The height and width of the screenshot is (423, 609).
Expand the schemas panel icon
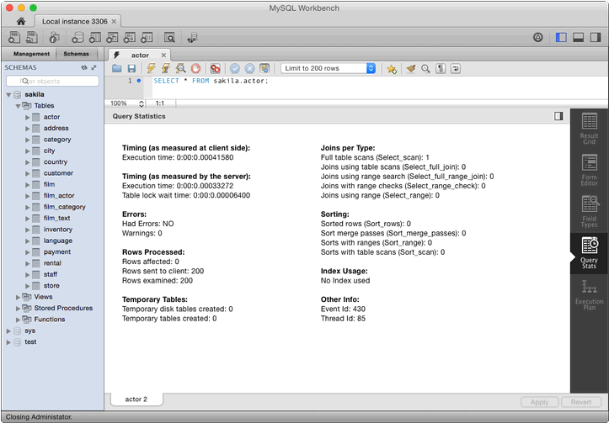(93, 67)
